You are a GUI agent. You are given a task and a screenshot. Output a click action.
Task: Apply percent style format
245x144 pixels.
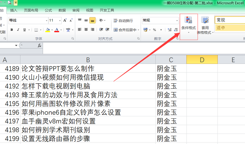coord(155,30)
